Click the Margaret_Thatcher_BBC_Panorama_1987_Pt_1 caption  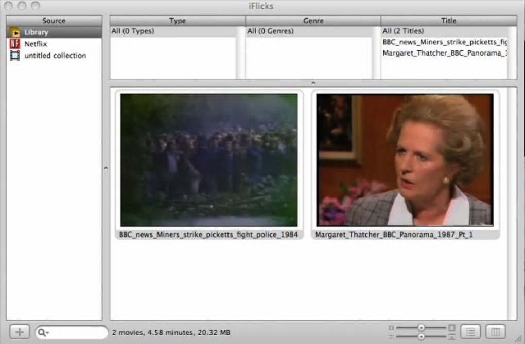pos(394,234)
